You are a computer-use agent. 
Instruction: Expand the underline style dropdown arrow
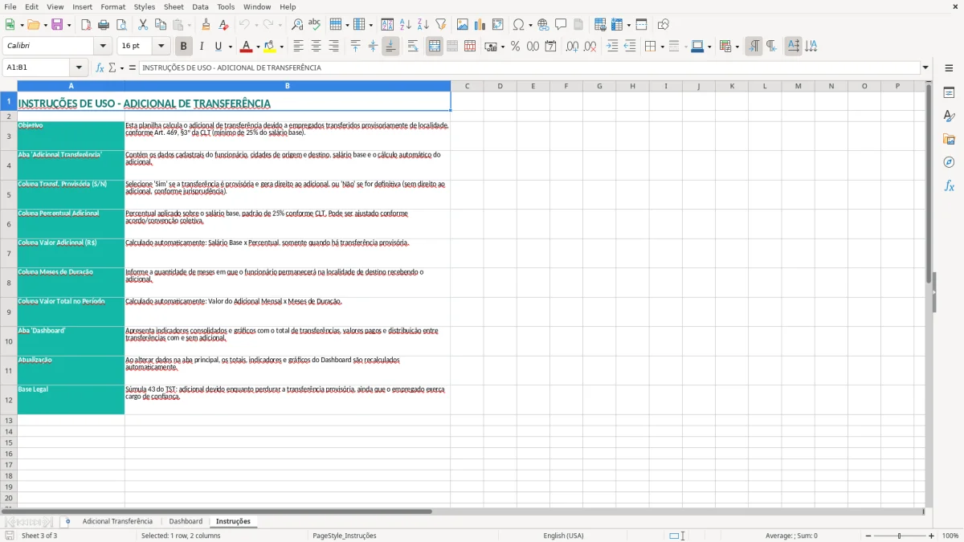(x=230, y=47)
